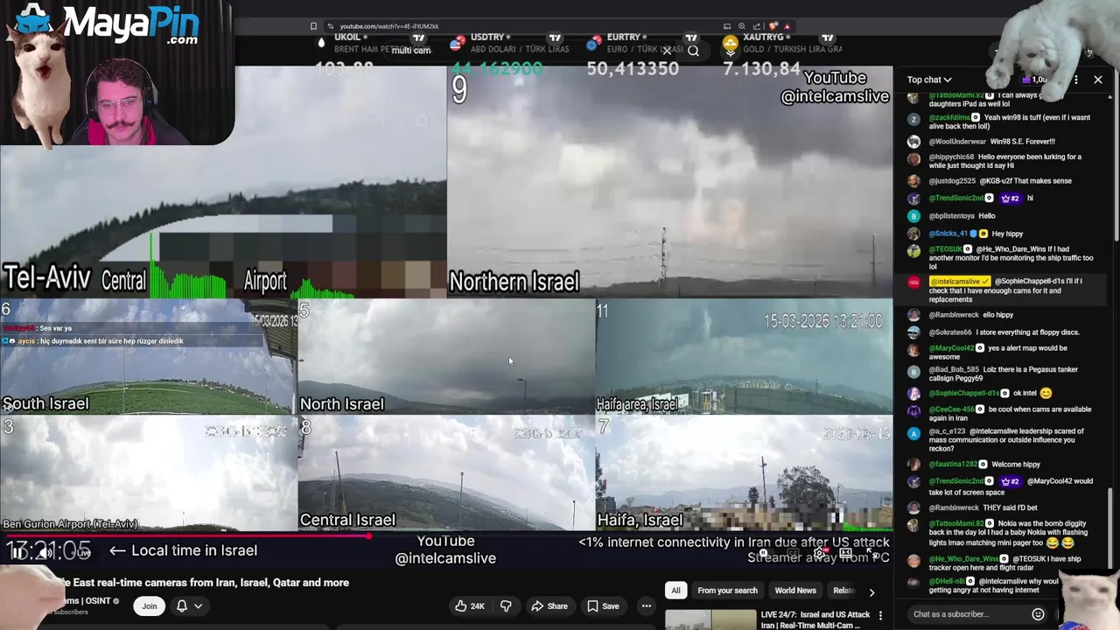This screenshot has width=1120, height=630.
Task: Click the South Israel camera 6 feed
Action: point(148,357)
